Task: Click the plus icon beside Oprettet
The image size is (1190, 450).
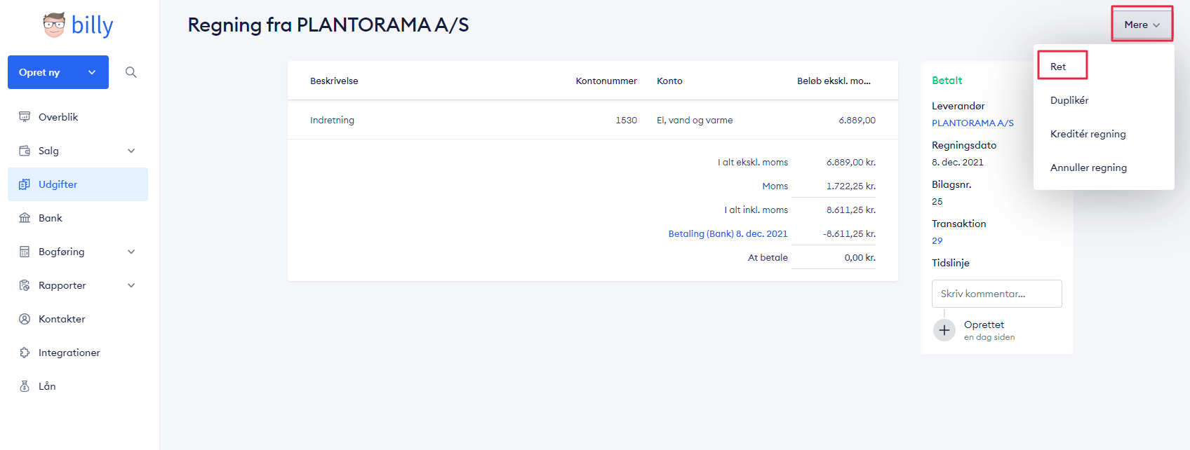Action: 944,330
